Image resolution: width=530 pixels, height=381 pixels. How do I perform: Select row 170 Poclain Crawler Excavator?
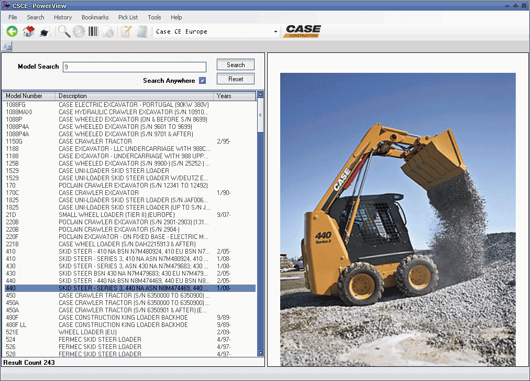130,186
